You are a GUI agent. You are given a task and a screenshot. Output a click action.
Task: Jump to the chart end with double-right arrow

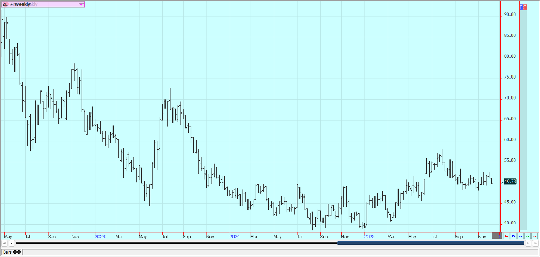(535, 244)
